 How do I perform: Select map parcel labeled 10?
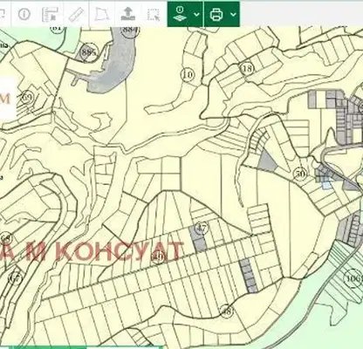[x=188, y=75]
